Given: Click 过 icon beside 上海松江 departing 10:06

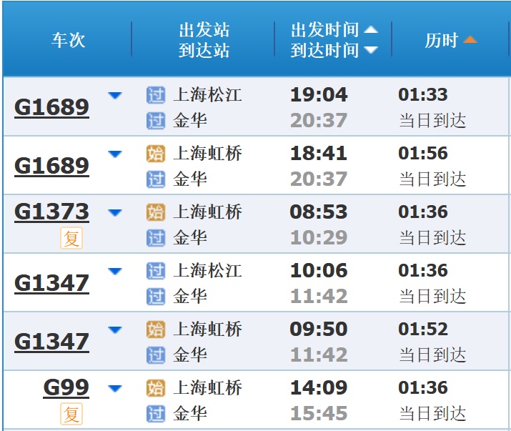Looking at the screenshot, I should tap(155, 271).
